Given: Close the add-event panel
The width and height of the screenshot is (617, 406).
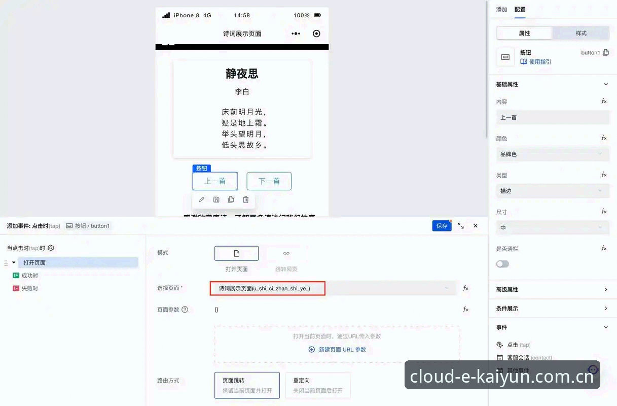Looking at the screenshot, I should pos(476,226).
